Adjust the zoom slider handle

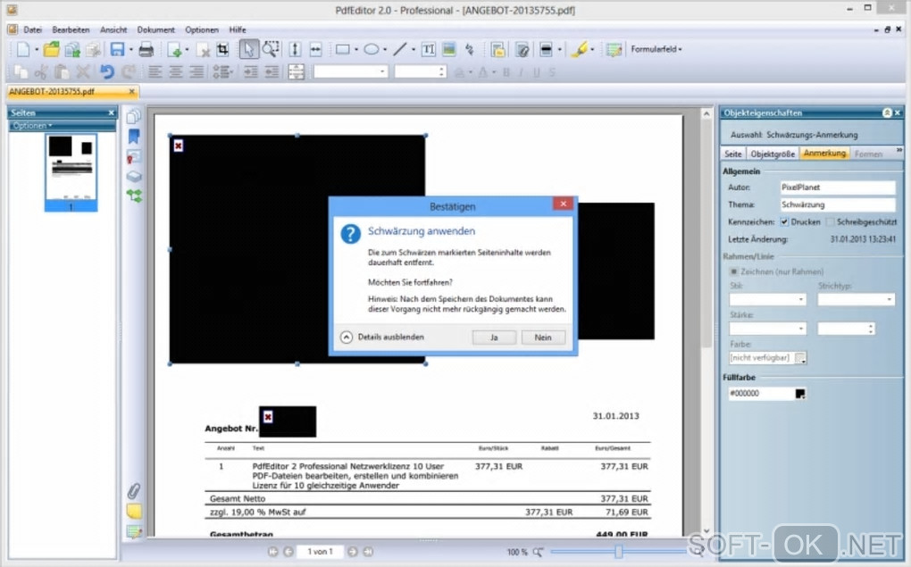tap(619, 551)
